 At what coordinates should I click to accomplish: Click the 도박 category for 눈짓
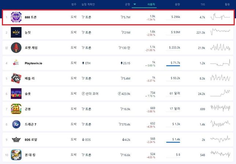(74, 33)
